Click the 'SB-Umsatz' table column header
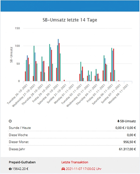Viewport: 140px width, 174px height. [128, 121]
